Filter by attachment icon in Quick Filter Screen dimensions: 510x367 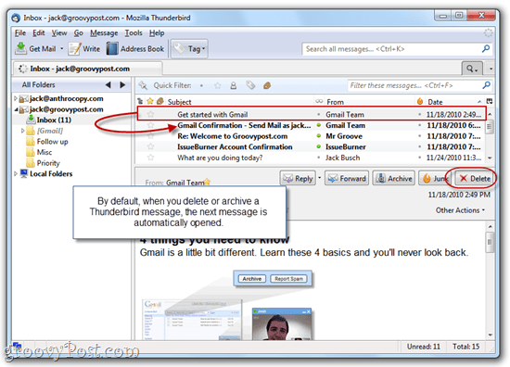pyautogui.click(x=267, y=85)
